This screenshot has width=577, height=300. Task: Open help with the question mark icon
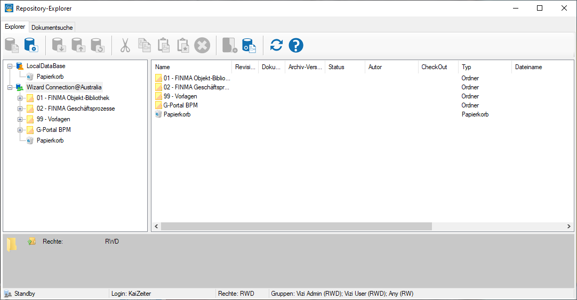[x=296, y=46]
